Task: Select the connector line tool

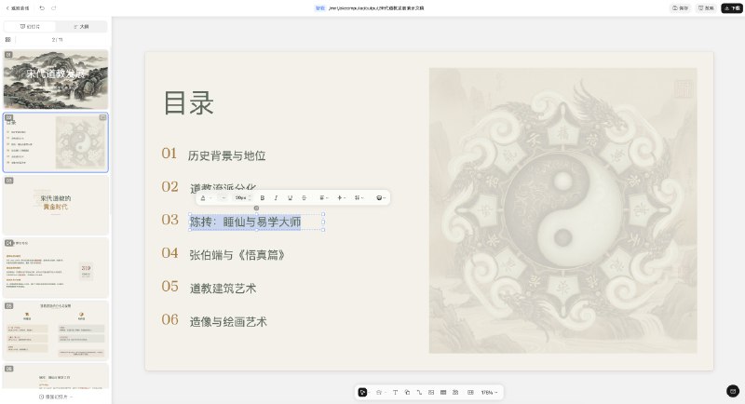Action: (419, 392)
